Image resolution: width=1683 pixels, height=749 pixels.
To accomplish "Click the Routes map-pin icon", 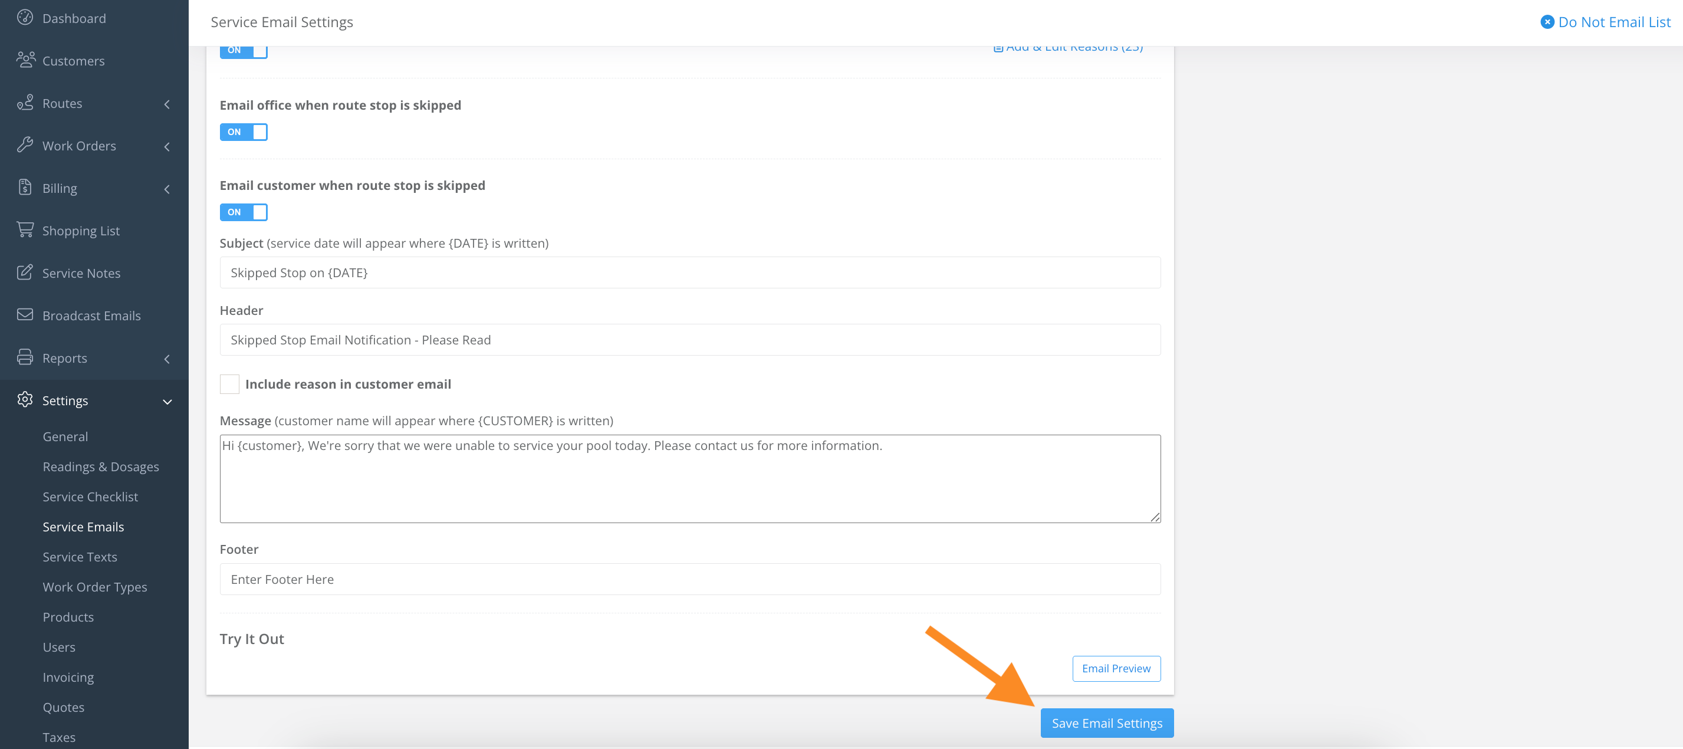I will (x=25, y=103).
